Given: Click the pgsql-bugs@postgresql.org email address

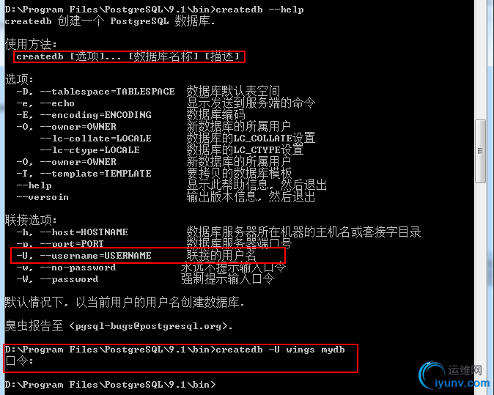Looking at the screenshot, I should pyautogui.click(x=148, y=326).
